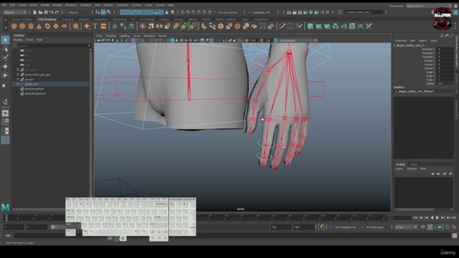Create a polygon cube from the shelf
This screenshot has height=258, width=459.
coord(22,27)
